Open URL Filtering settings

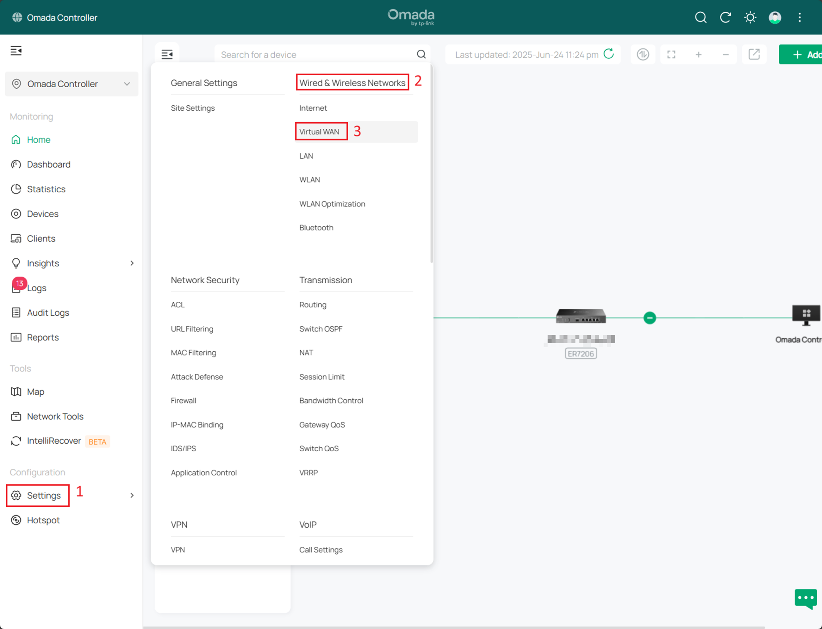click(x=192, y=329)
